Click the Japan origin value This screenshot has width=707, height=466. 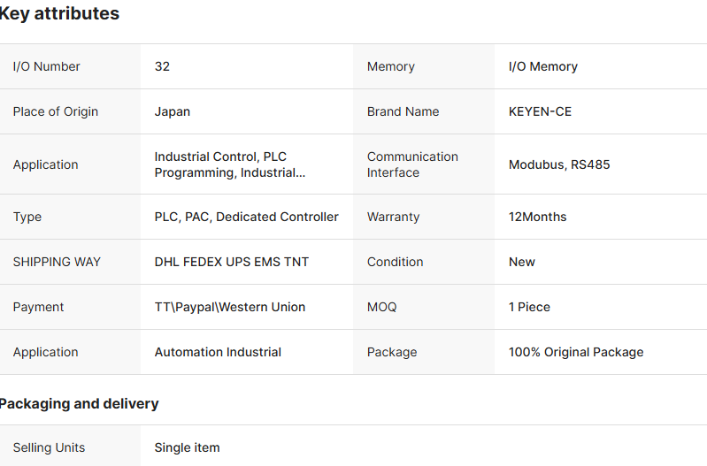point(172,111)
